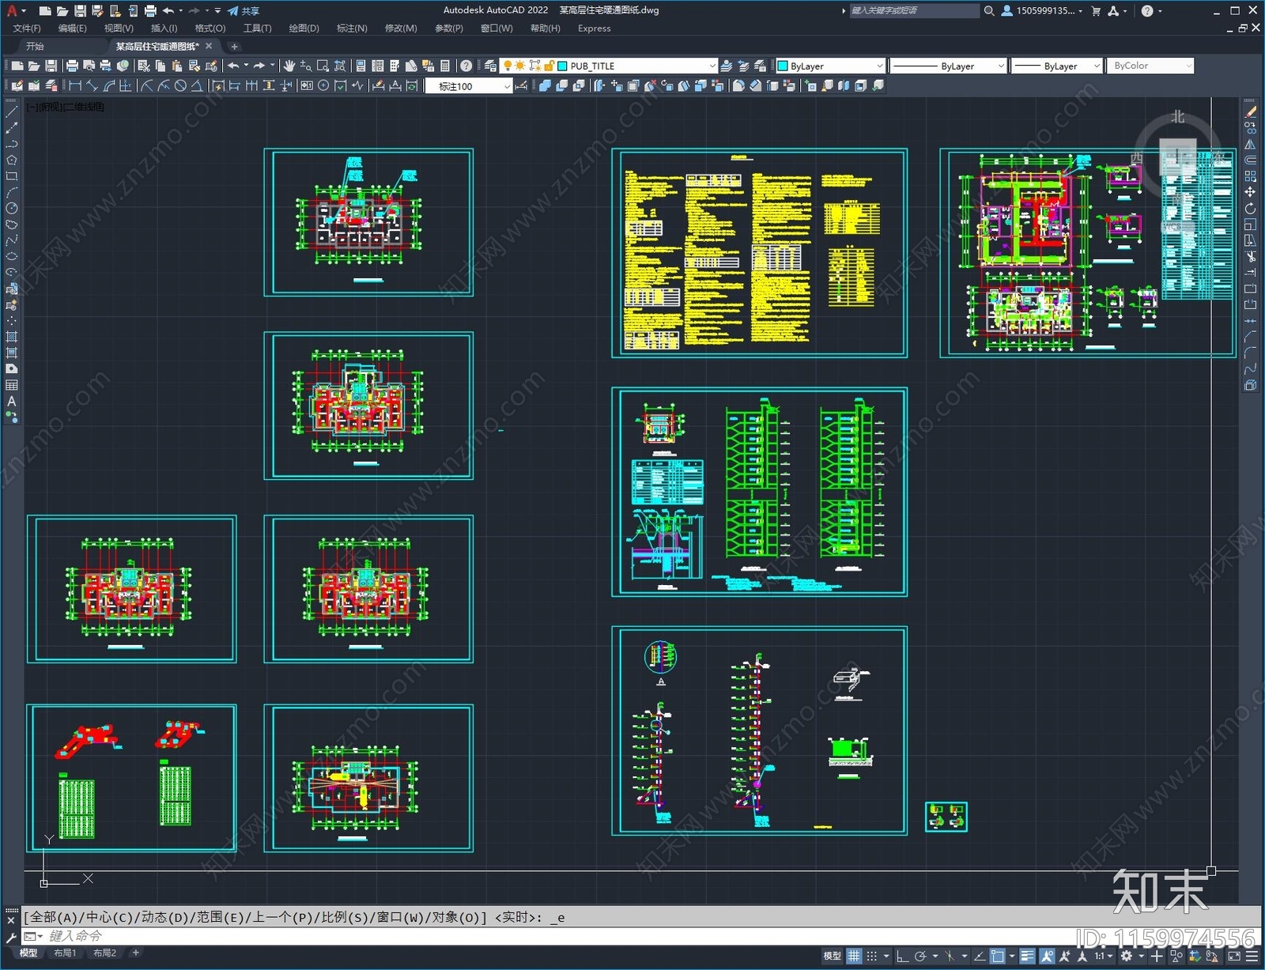Viewport: 1265px width, 970px height.
Task: Open the Autodesk App Store cart icon
Action: (1096, 11)
